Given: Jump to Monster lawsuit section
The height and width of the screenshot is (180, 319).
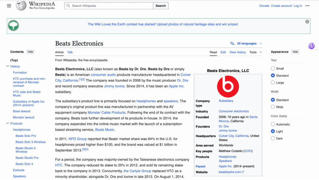Looking at the screenshot, I should [24, 117].
